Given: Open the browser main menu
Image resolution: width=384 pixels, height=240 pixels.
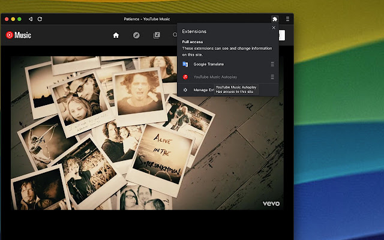Looking at the screenshot, I should coord(287,19).
